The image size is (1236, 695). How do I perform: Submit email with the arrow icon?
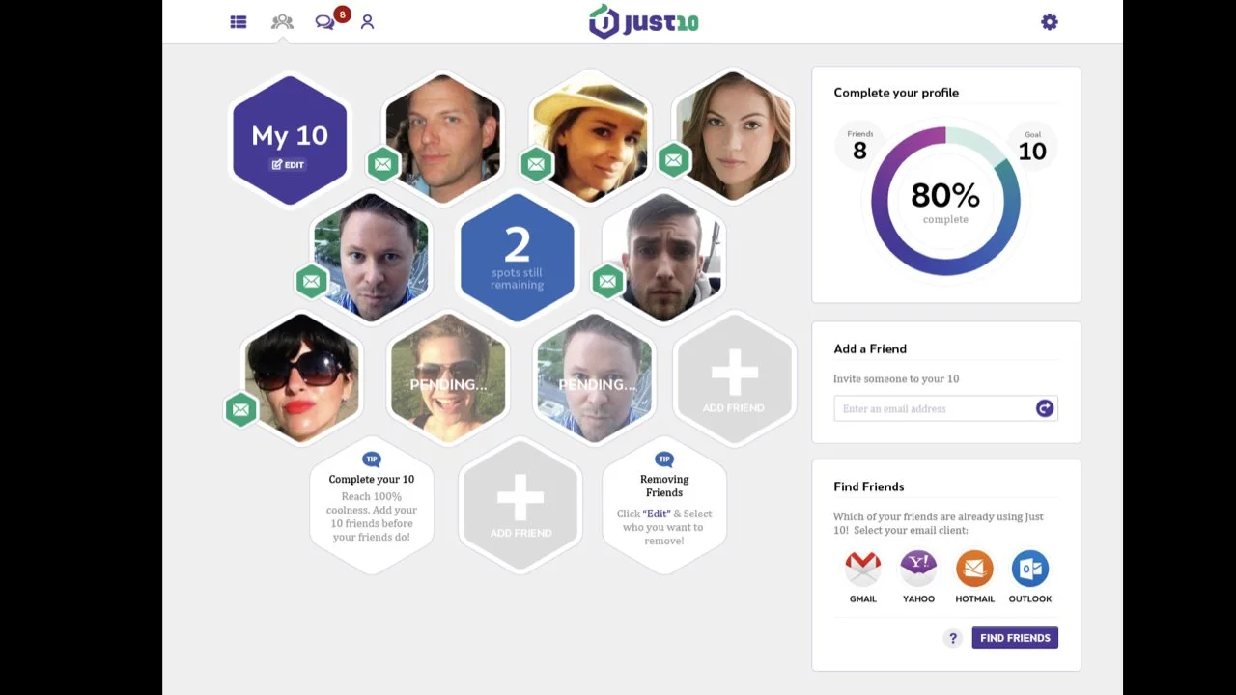1045,408
